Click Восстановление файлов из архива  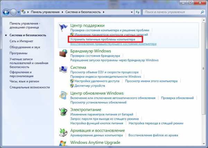[153, 135]
